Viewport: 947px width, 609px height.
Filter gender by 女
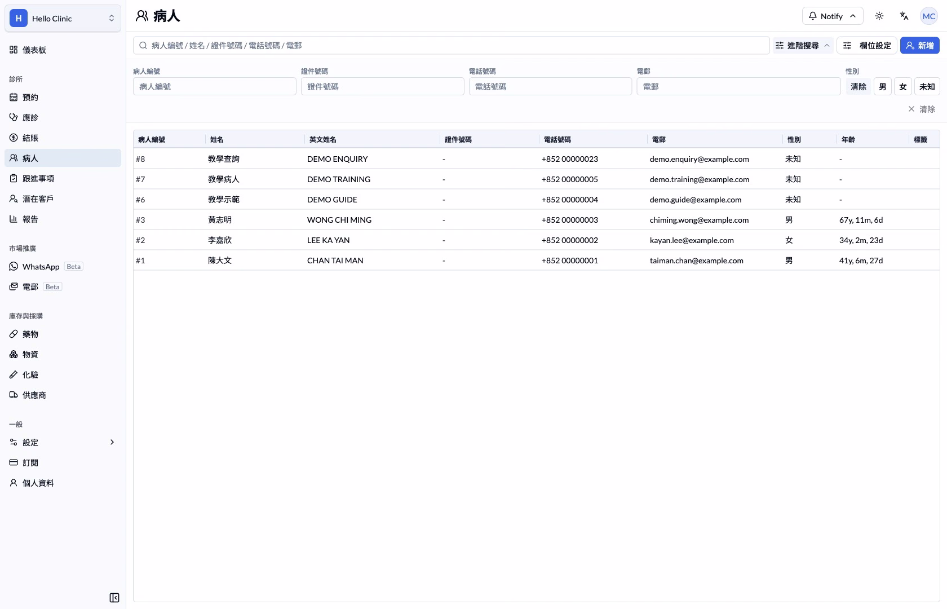pyautogui.click(x=902, y=86)
